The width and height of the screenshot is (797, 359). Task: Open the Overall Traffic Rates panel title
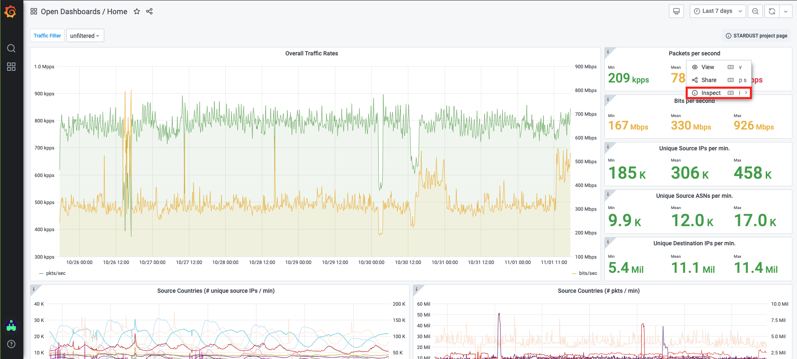(312, 53)
